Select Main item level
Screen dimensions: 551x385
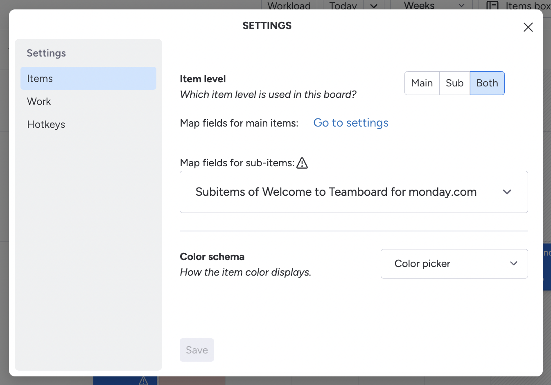point(422,83)
